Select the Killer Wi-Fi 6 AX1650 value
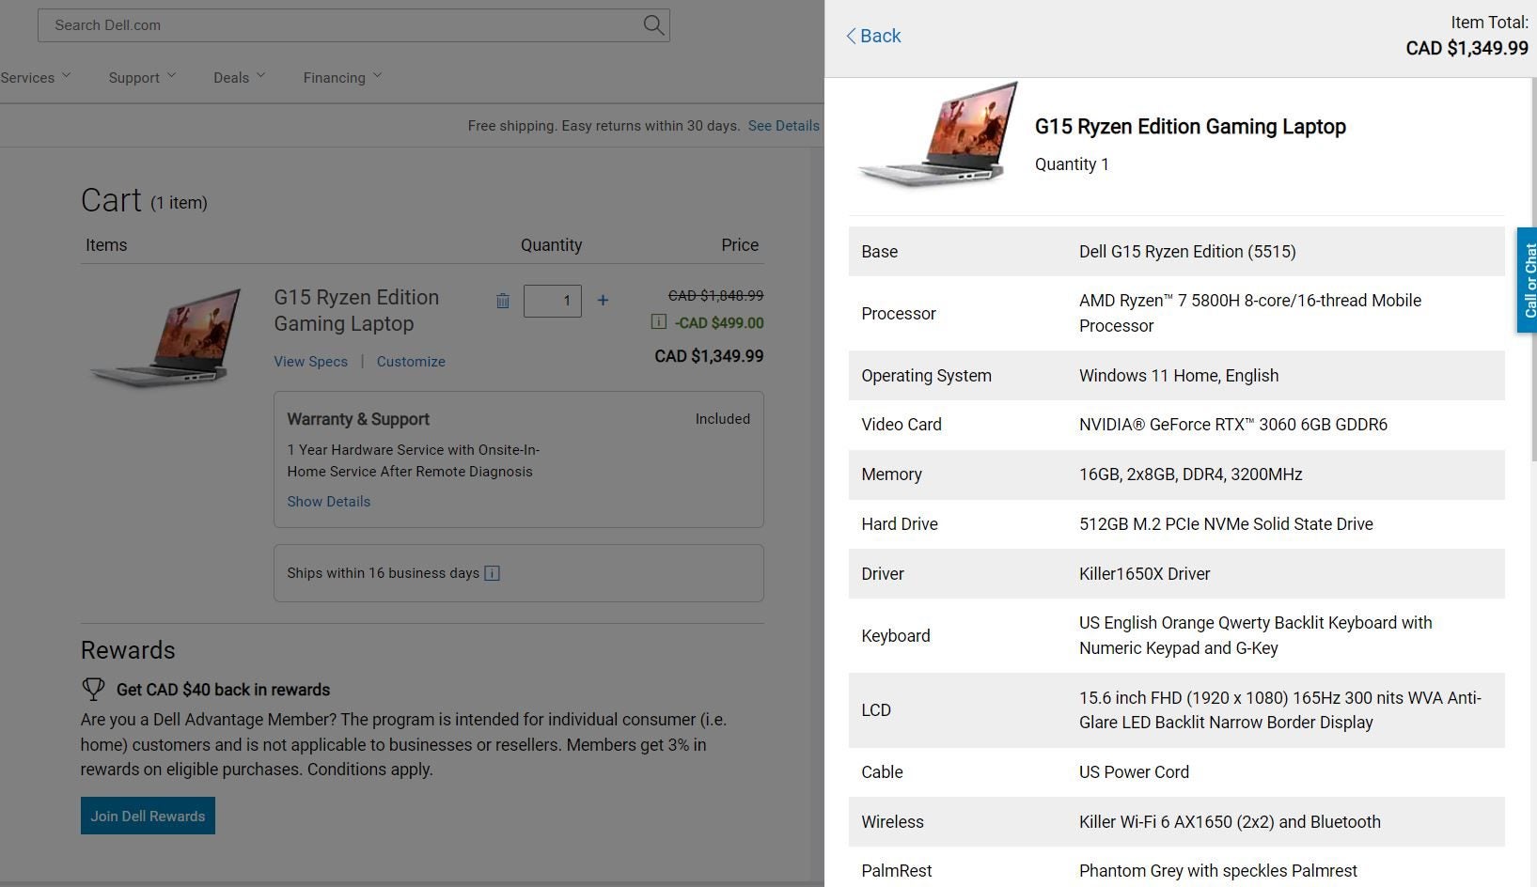 pyautogui.click(x=1230, y=822)
